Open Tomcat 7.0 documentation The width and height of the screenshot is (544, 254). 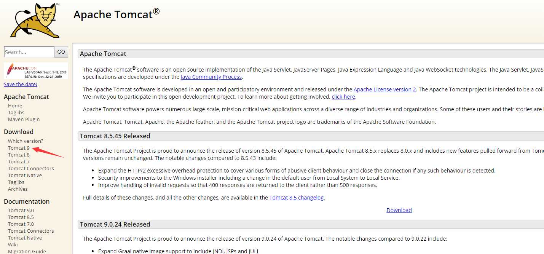[21, 224]
